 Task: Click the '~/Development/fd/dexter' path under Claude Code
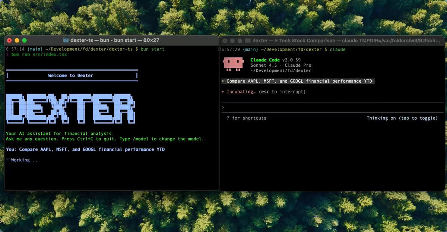click(x=280, y=70)
